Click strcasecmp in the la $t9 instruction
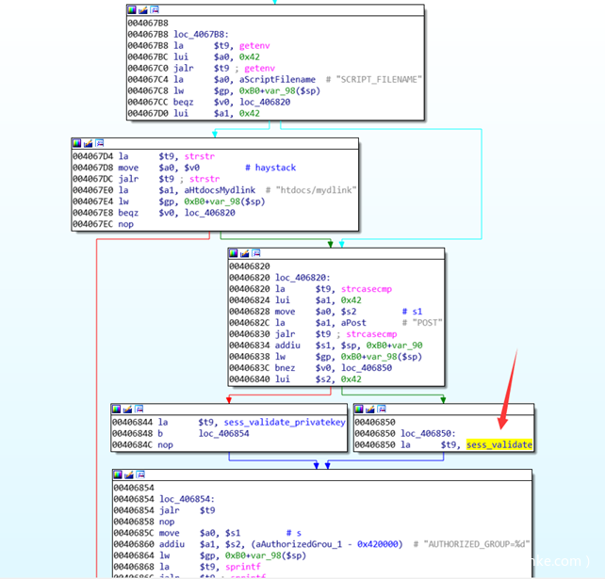Viewport: 605px width, 579px height. pos(367,289)
